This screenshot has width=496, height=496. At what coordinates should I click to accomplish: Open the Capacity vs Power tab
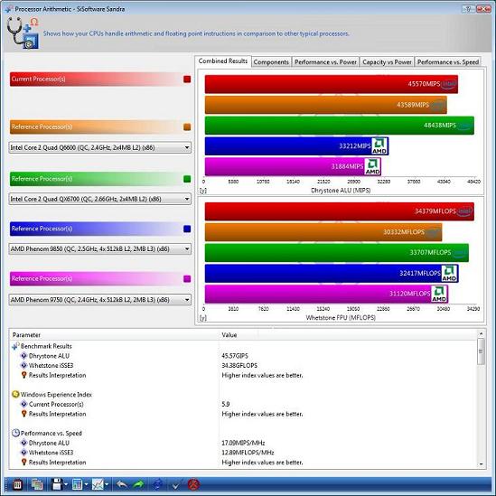point(387,62)
